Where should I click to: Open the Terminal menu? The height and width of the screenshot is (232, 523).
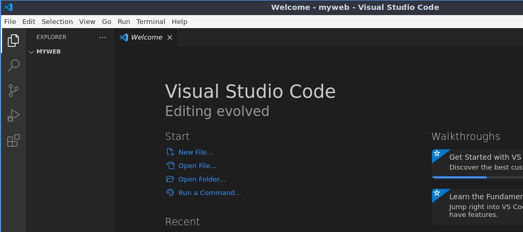pyautogui.click(x=151, y=22)
